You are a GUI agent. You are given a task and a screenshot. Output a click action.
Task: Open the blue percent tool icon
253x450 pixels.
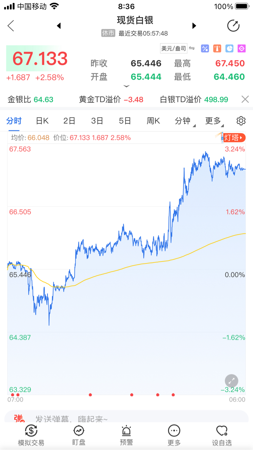pyautogui.click(x=205, y=49)
